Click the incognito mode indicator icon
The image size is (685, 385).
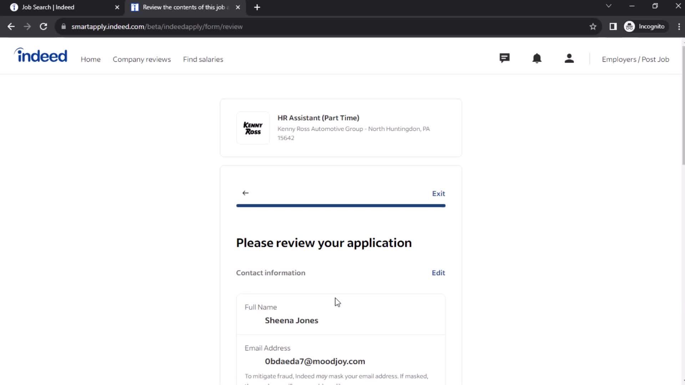630,26
